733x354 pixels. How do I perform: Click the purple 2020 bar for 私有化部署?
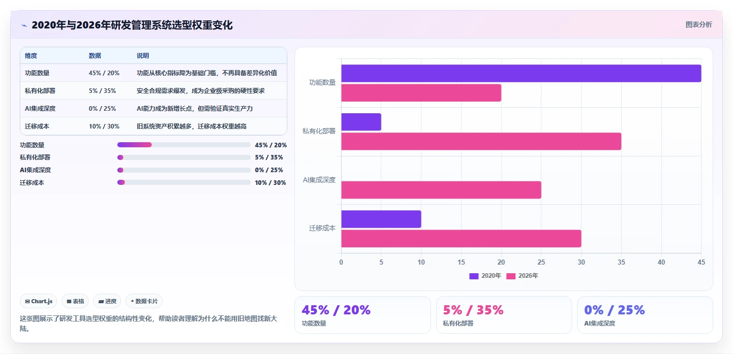(361, 122)
